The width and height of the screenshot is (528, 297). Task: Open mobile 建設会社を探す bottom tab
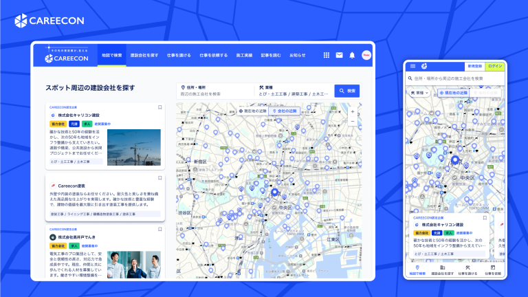(x=443, y=270)
